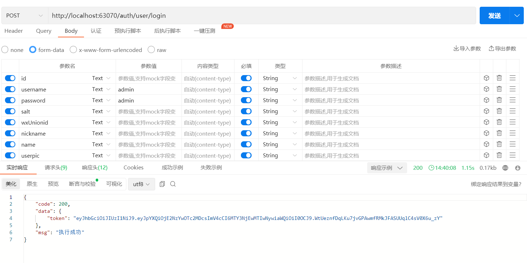Open the POST request method dropdown

point(24,16)
